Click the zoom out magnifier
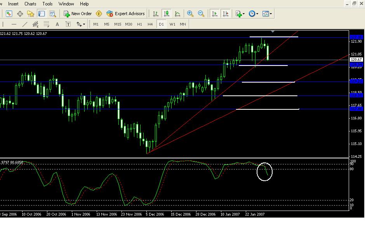365x235 pixels. point(201,14)
